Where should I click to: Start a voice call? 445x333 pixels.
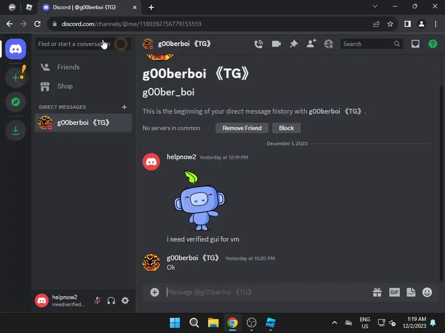click(x=259, y=44)
